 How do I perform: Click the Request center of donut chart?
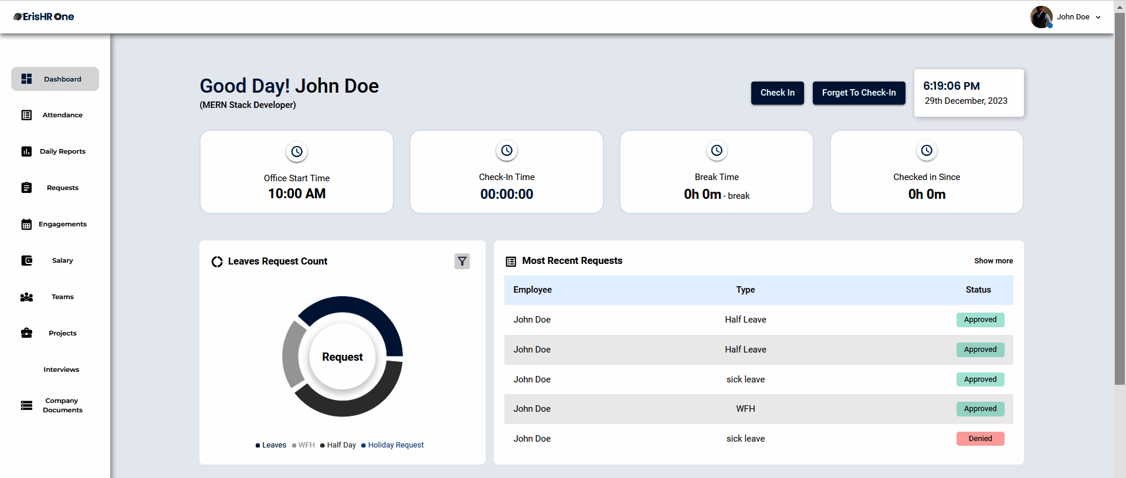342,357
